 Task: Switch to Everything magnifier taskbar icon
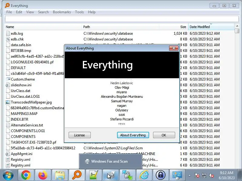tap(77, 175)
